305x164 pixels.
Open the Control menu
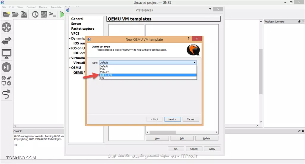(x=31, y=7)
